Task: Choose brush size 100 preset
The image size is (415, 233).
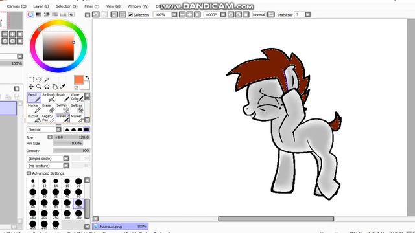Action: [x=67, y=203]
